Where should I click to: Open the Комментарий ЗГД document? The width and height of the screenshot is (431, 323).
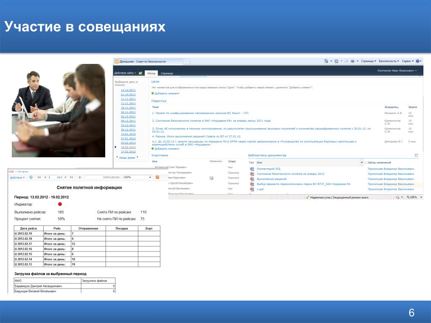point(269,169)
